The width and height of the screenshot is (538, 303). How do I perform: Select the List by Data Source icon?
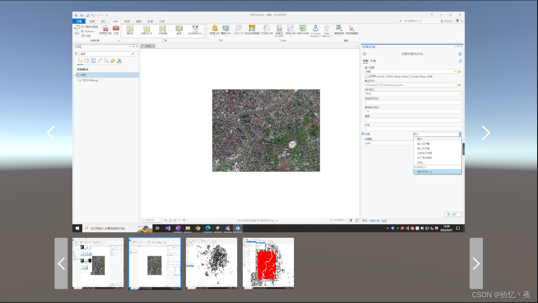[x=87, y=61]
